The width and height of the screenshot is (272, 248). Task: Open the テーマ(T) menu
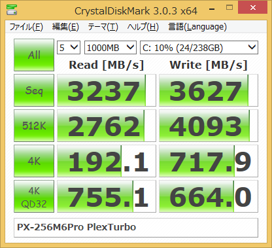[x=103, y=27]
